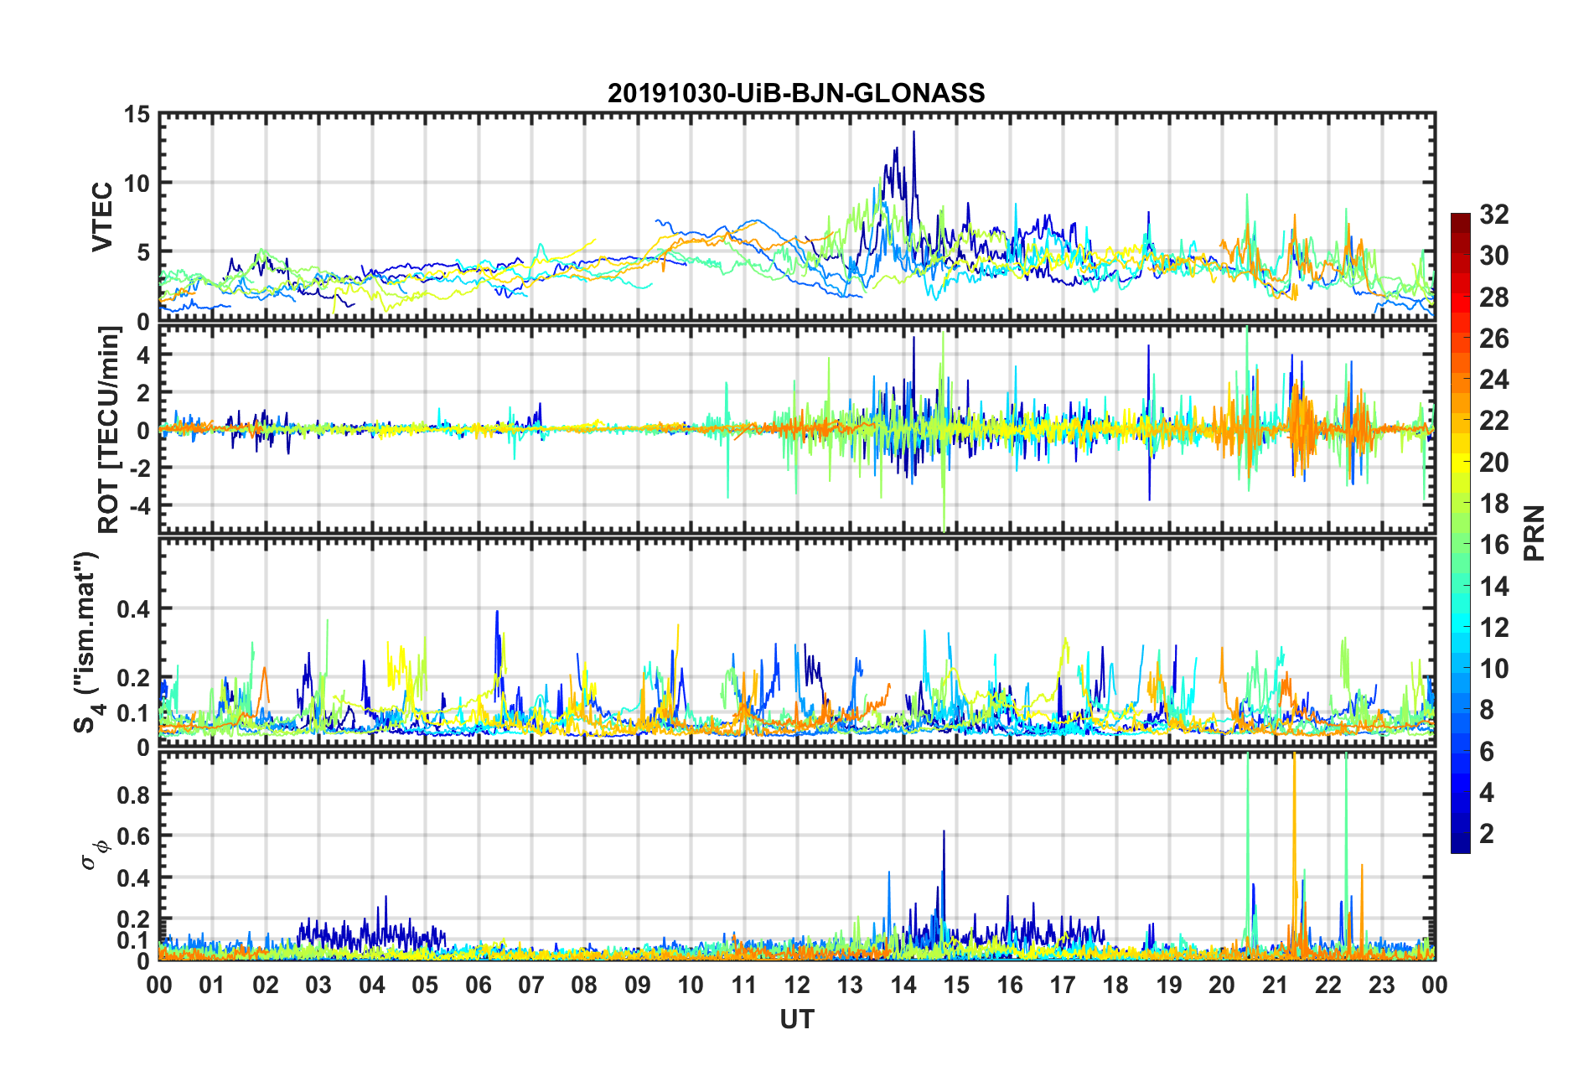
Task: Click the dark blue VTEC peak near 14 UT
Action: 913,132
